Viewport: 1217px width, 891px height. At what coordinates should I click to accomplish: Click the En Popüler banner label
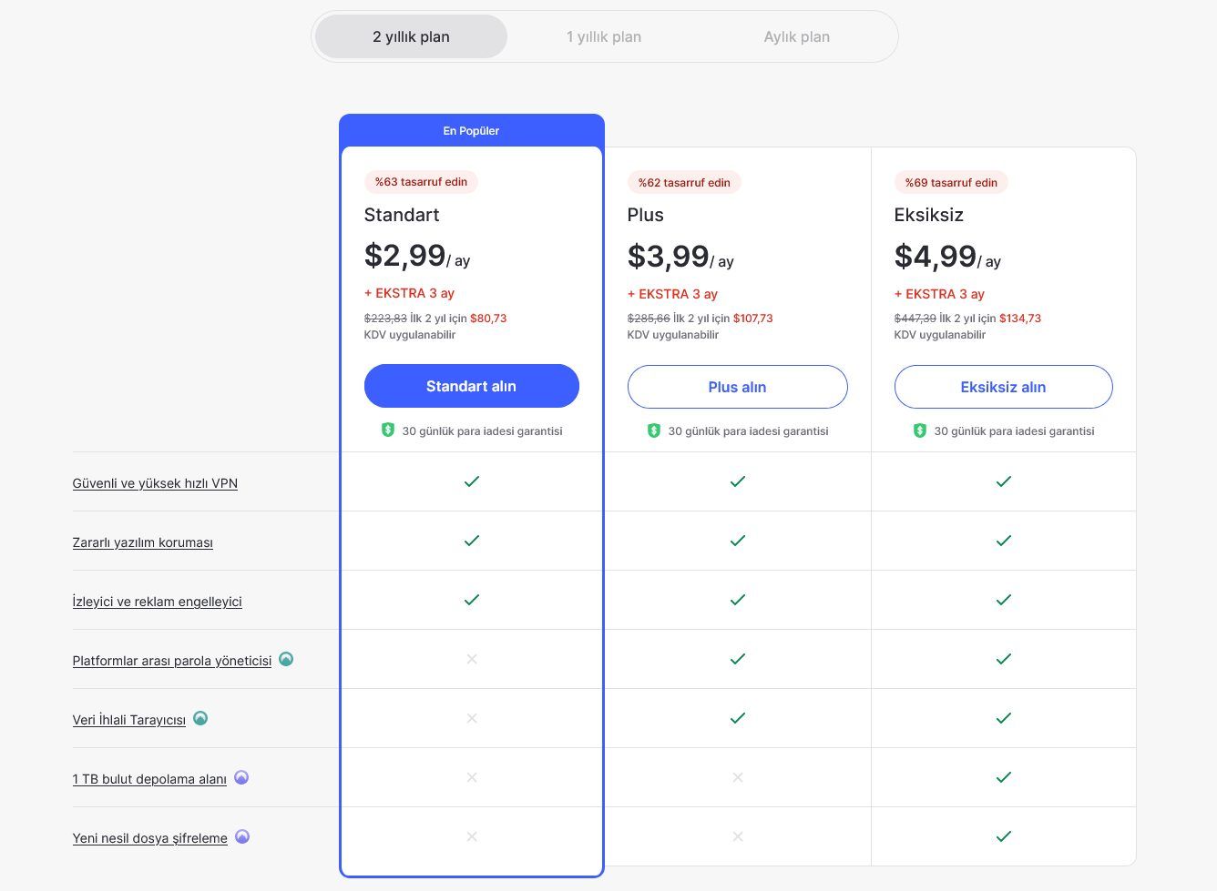click(x=471, y=130)
